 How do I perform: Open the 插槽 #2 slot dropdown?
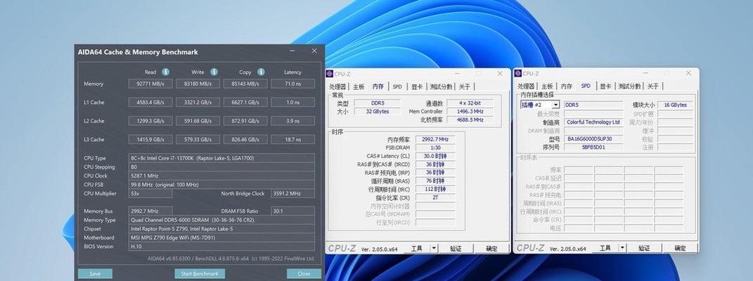point(555,105)
